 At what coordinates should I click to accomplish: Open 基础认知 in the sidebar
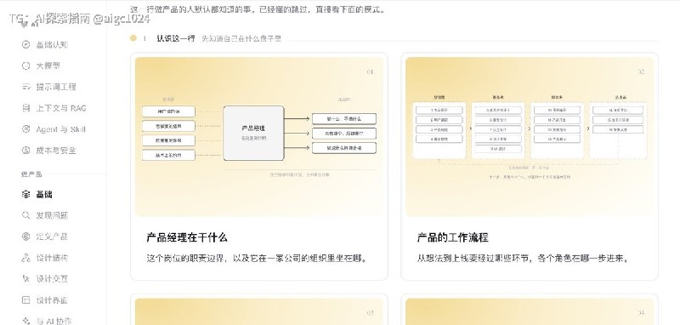pyautogui.click(x=52, y=44)
